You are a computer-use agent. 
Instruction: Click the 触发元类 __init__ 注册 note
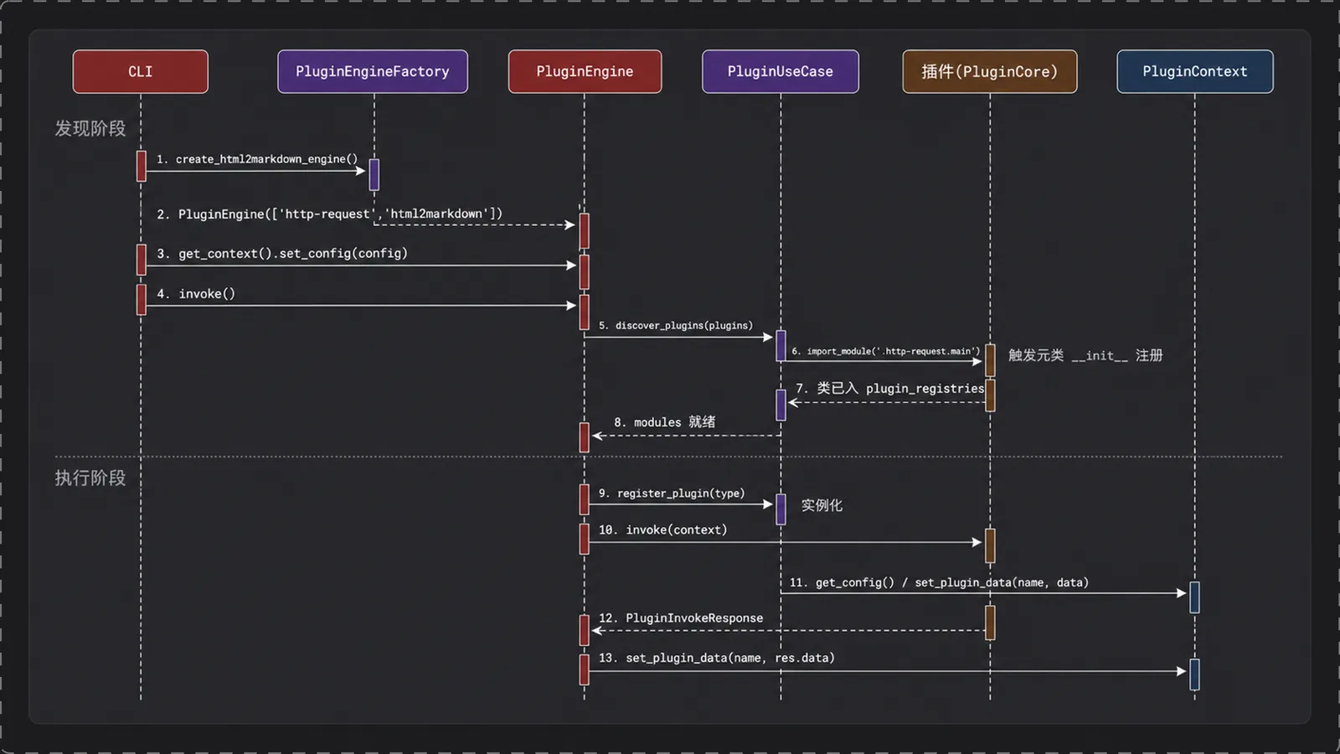1085,355
